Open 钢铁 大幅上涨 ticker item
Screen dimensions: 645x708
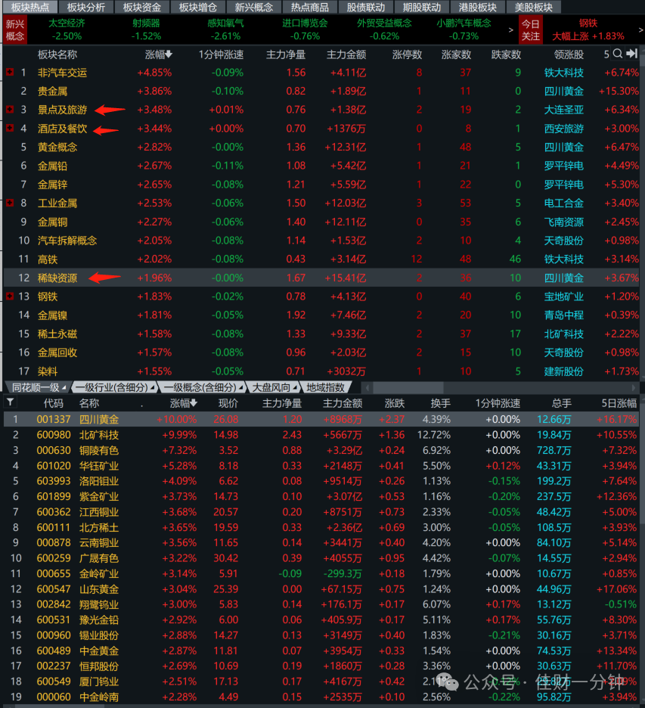(x=588, y=29)
